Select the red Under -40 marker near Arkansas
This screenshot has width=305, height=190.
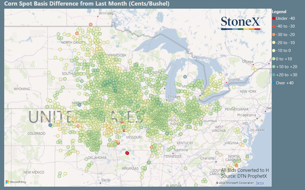(x=127, y=153)
